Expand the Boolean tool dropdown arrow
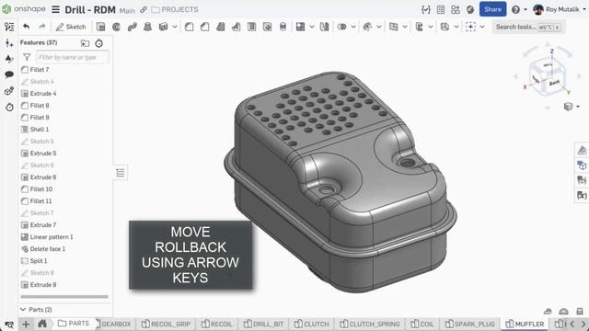589x331 pixels. [353, 27]
